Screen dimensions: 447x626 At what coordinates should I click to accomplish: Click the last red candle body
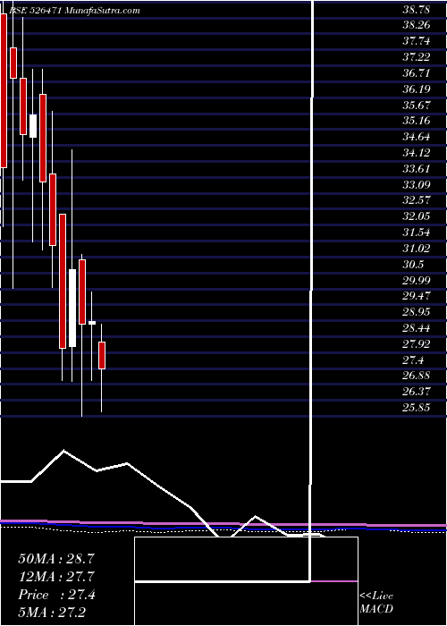click(x=102, y=355)
